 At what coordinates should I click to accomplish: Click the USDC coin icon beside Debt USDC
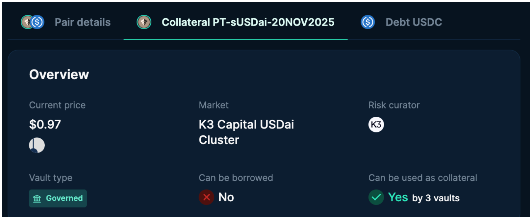367,22
